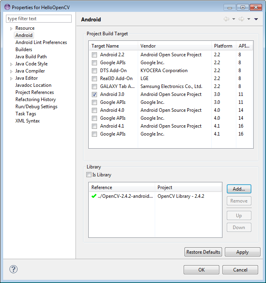The height and width of the screenshot is (283, 266).
Task: Click the help question mark icon
Action: (x=13, y=270)
